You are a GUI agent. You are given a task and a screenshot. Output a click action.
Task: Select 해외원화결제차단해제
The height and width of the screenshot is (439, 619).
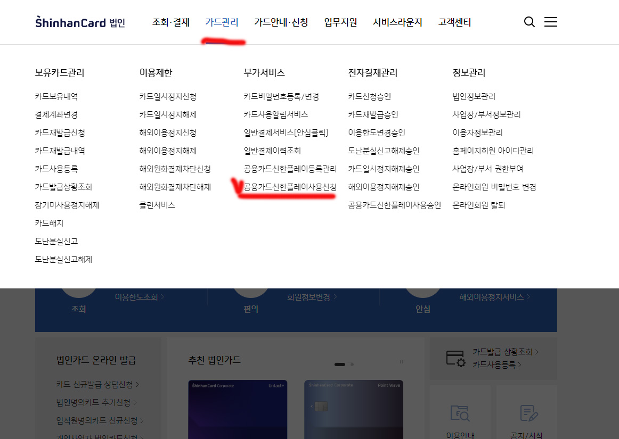click(175, 187)
